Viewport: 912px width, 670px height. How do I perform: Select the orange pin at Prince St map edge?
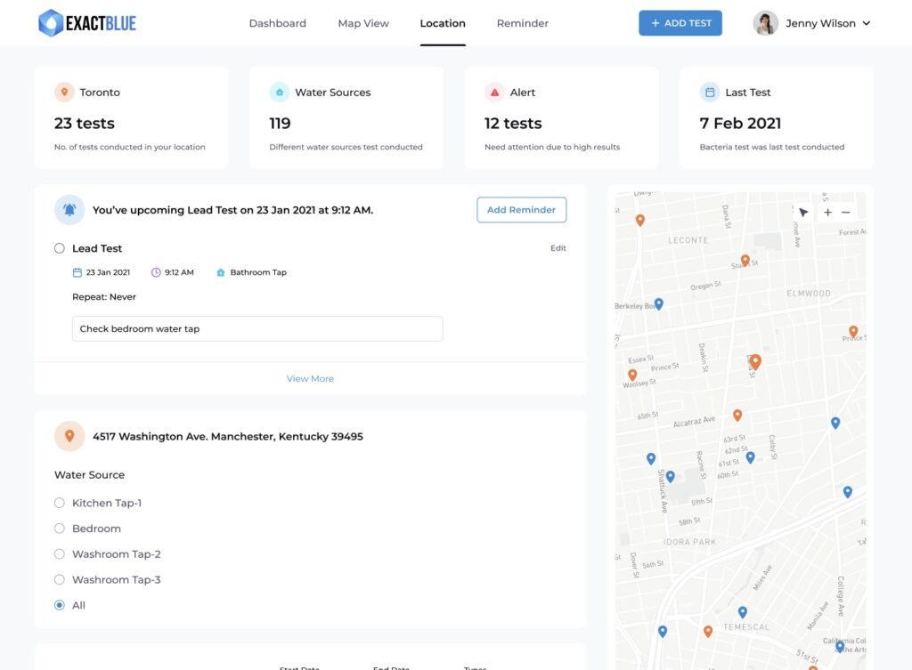853,332
